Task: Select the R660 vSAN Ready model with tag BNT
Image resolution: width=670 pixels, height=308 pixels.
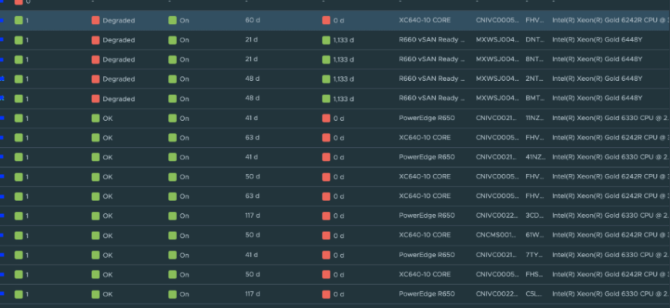Action: [x=431, y=59]
